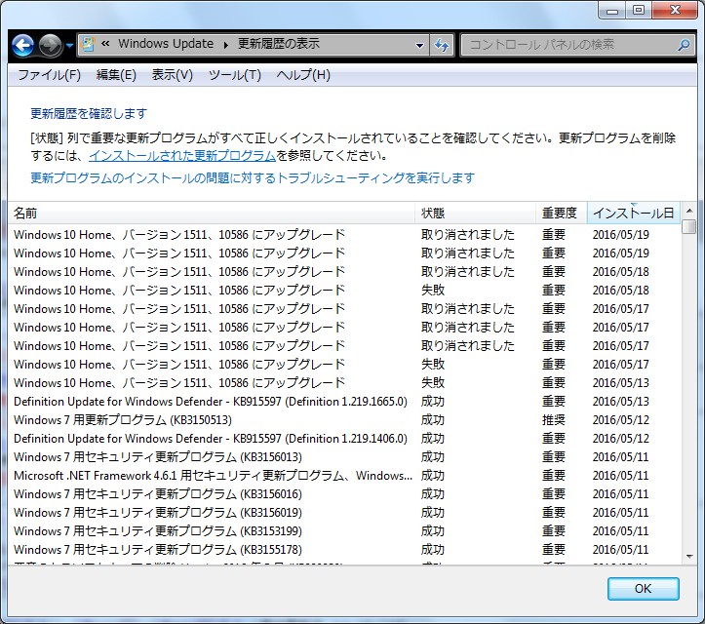Viewport: 705px width, 624px height.
Task: Open the 表示(V) menu
Action: pos(173,75)
